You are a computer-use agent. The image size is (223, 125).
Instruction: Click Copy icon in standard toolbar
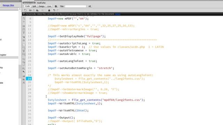click(x=46, y=10)
